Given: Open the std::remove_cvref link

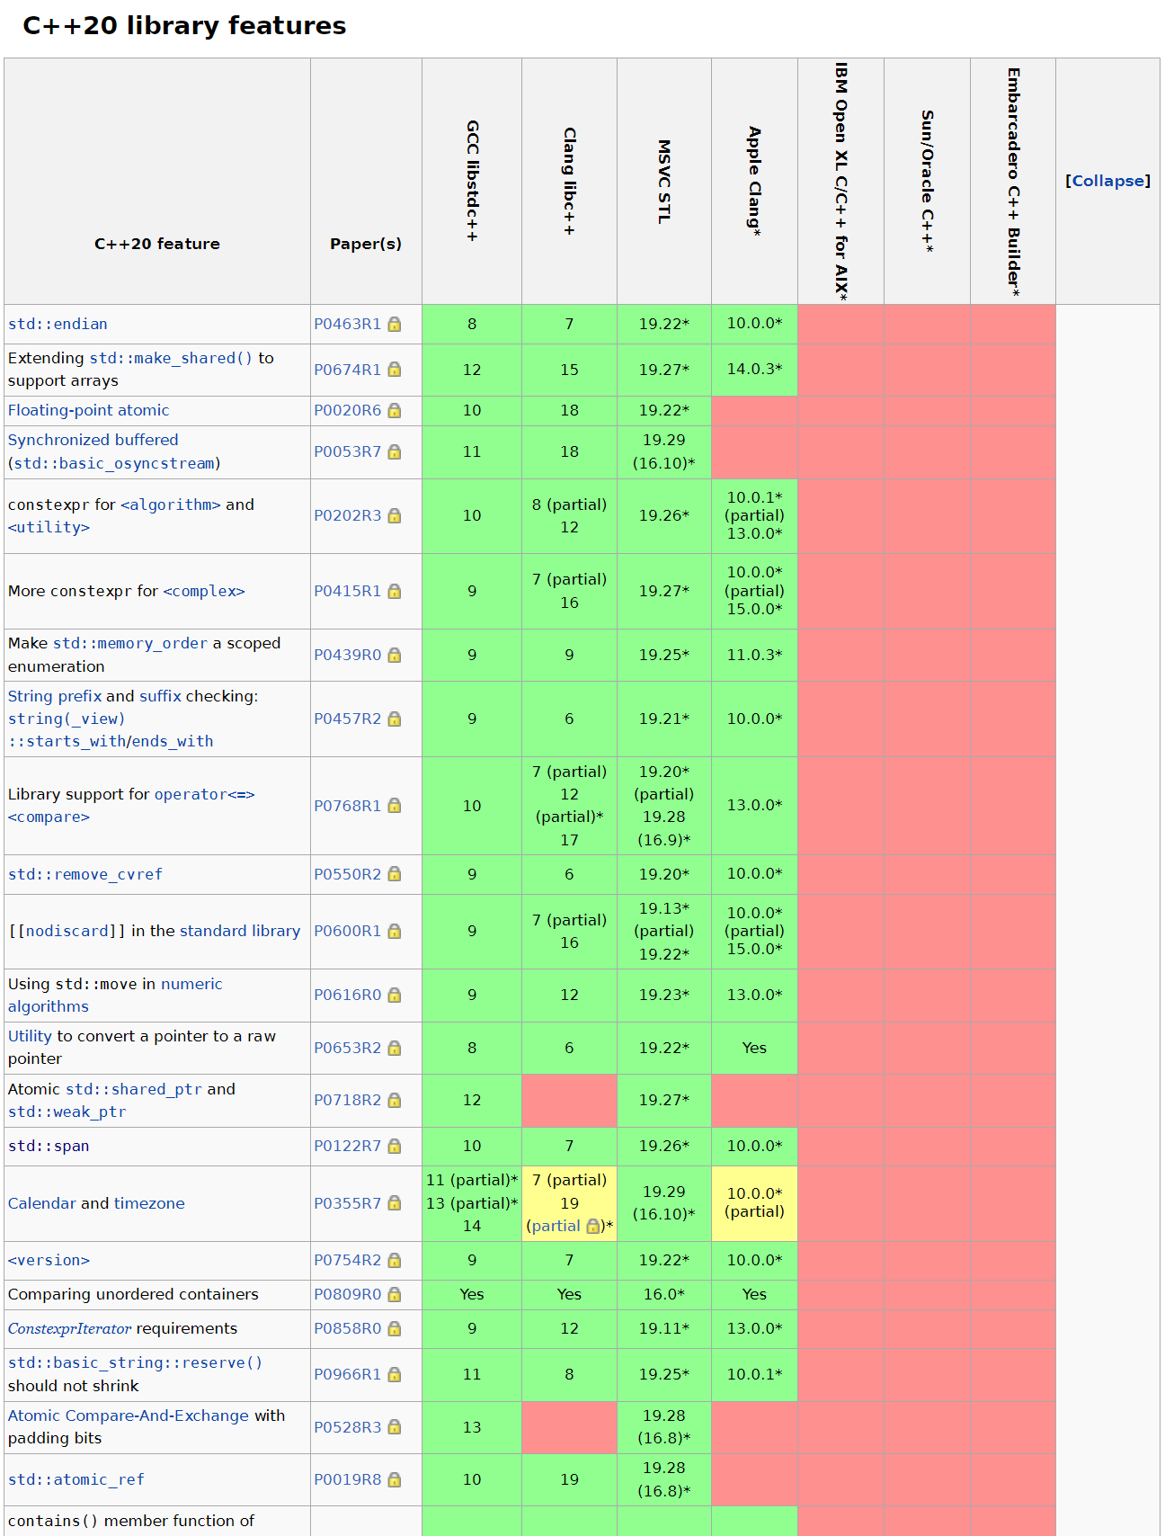Looking at the screenshot, I should (x=85, y=874).
